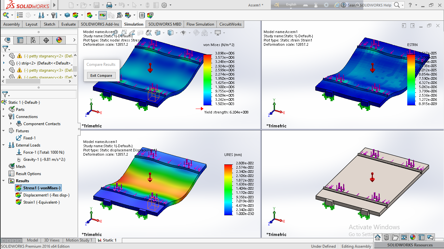Select the DisplayManager color ball tab icon

(59, 40)
